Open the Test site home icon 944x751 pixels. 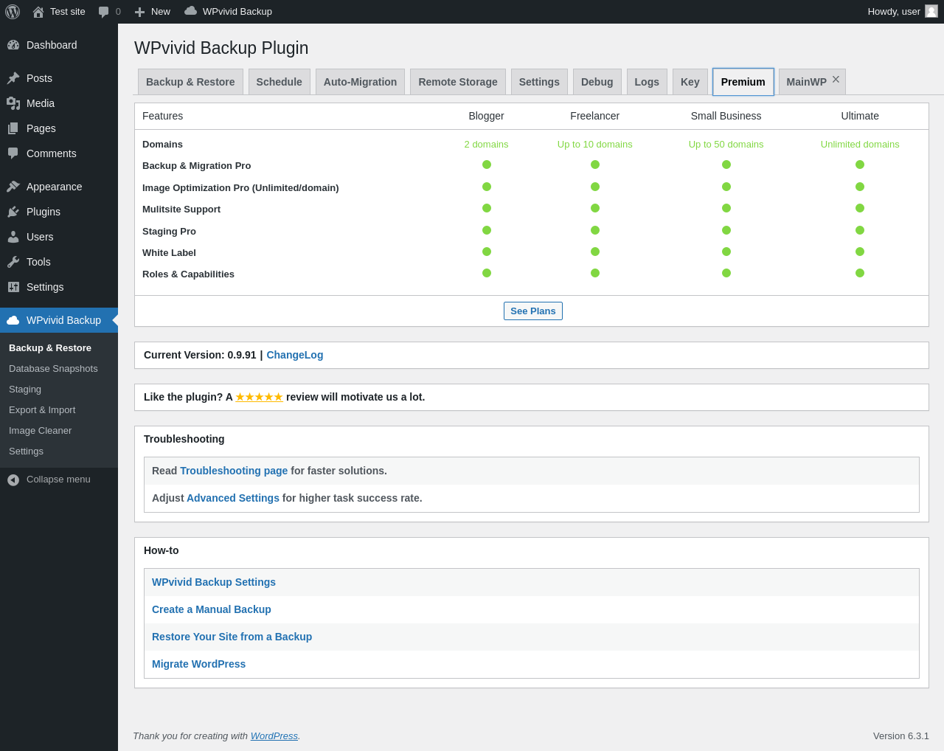point(38,12)
